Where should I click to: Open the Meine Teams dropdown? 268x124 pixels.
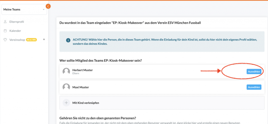tap(24, 10)
